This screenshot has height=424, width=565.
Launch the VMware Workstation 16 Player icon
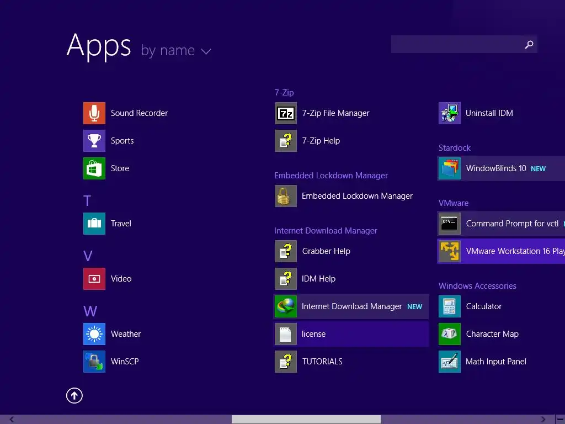[x=449, y=251]
